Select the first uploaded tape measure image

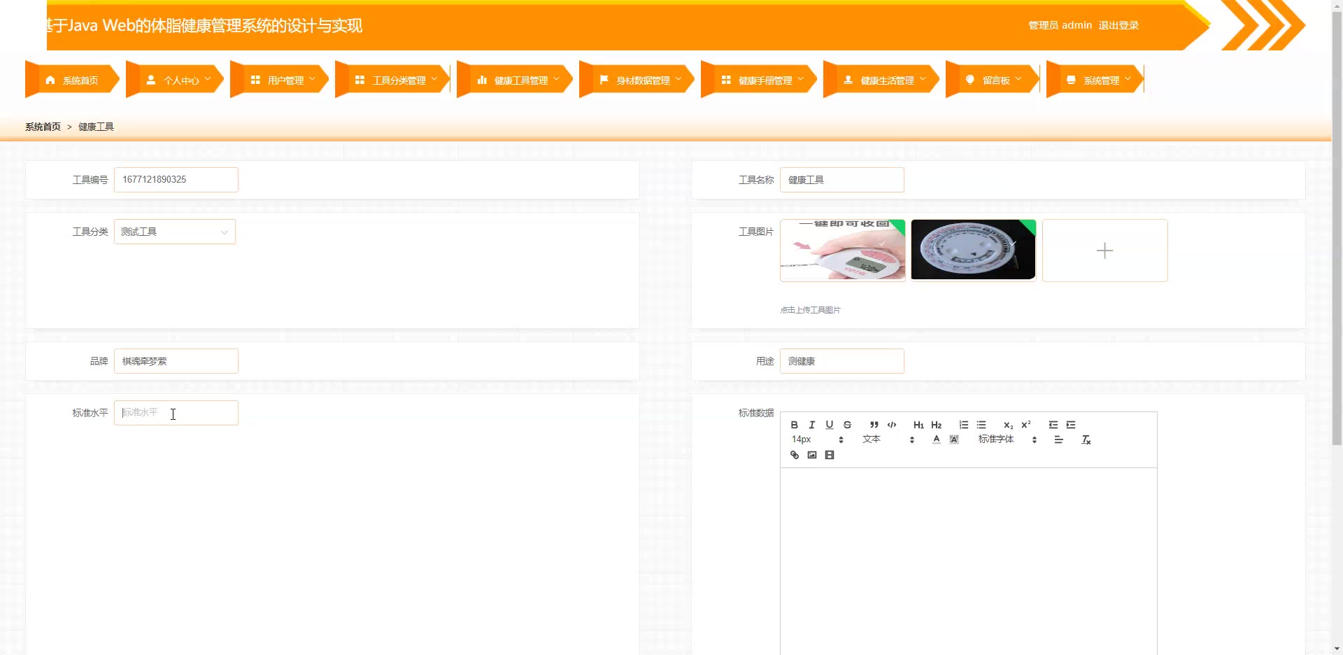(843, 251)
